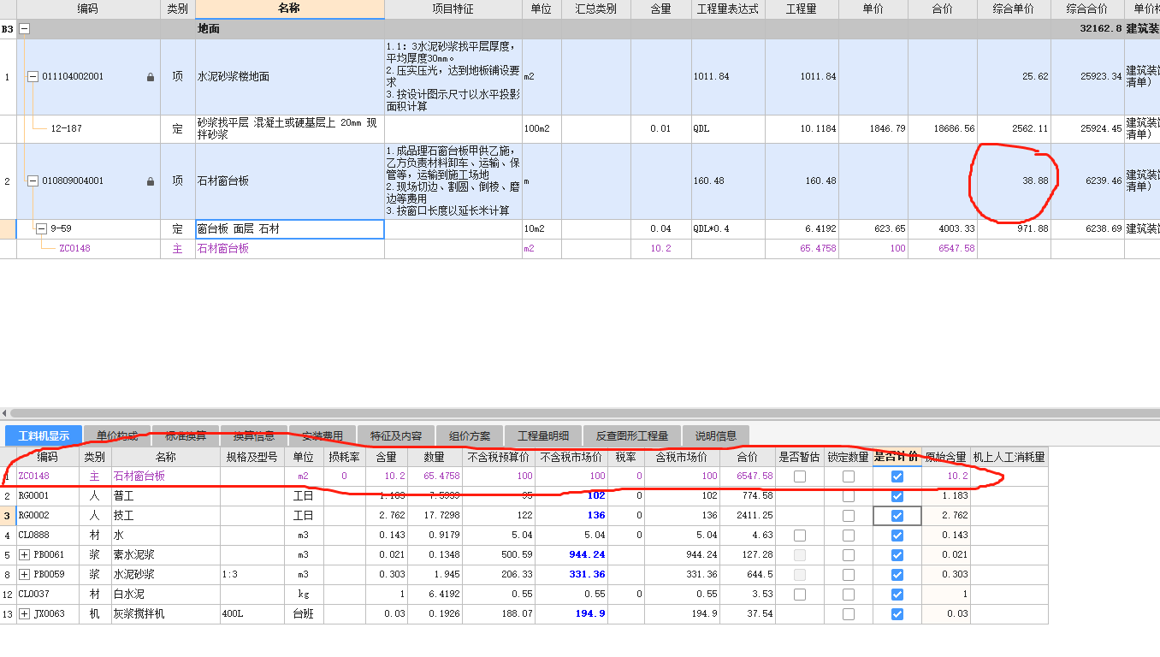The height and width of the screenshot is (657, 1160).
Task: Select quota row 12-187
Action: (x=579, y=129)
